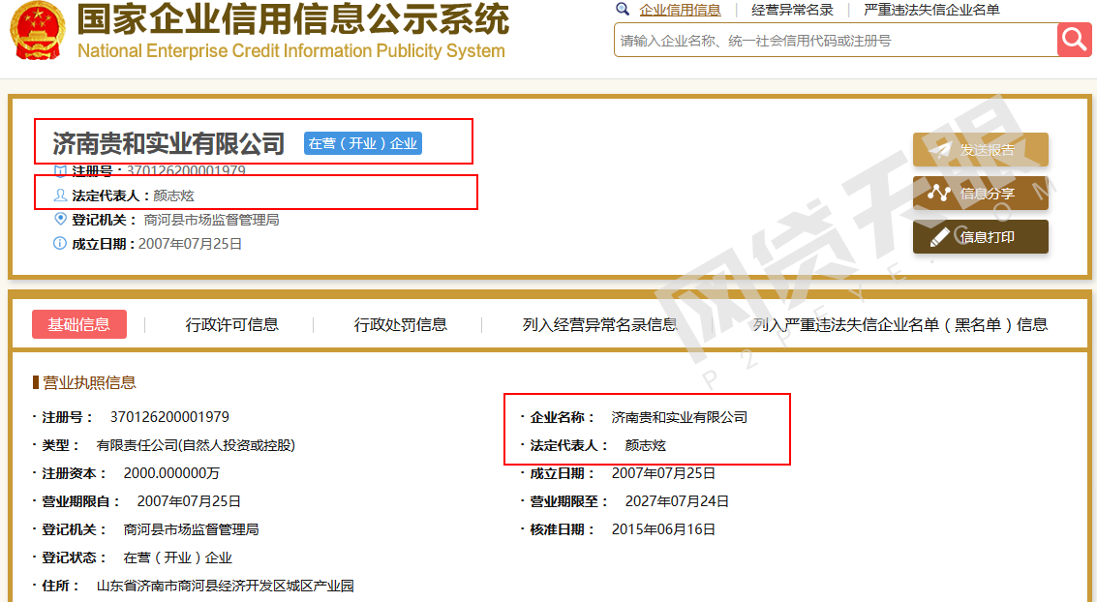
Task: Switch to the 行政处罚信息 tab
Action: [400, 324]
